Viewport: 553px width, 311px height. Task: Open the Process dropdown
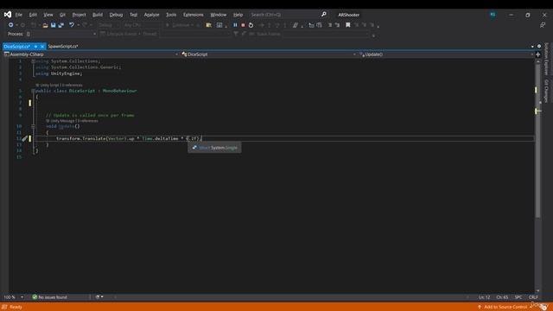tap(61, 34)
